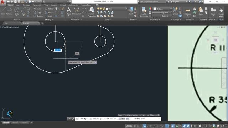Screen dimensions: 228x128
Task: Toggle snap mode in status bar
Action: tap(138, 126)
